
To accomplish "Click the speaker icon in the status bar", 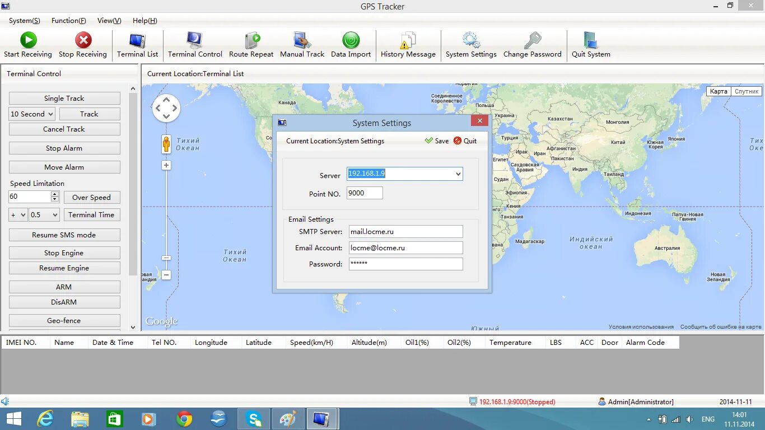I will (5, 401).
